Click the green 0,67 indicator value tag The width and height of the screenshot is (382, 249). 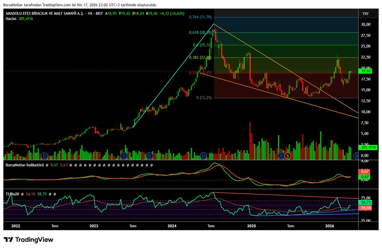point(365,177)
